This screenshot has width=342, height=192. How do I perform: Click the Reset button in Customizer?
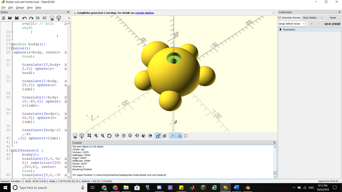coord(333,18)
